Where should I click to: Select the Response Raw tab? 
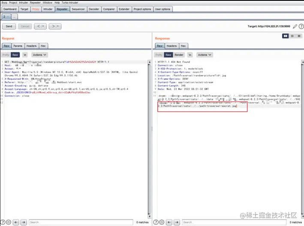click(160, 46)
